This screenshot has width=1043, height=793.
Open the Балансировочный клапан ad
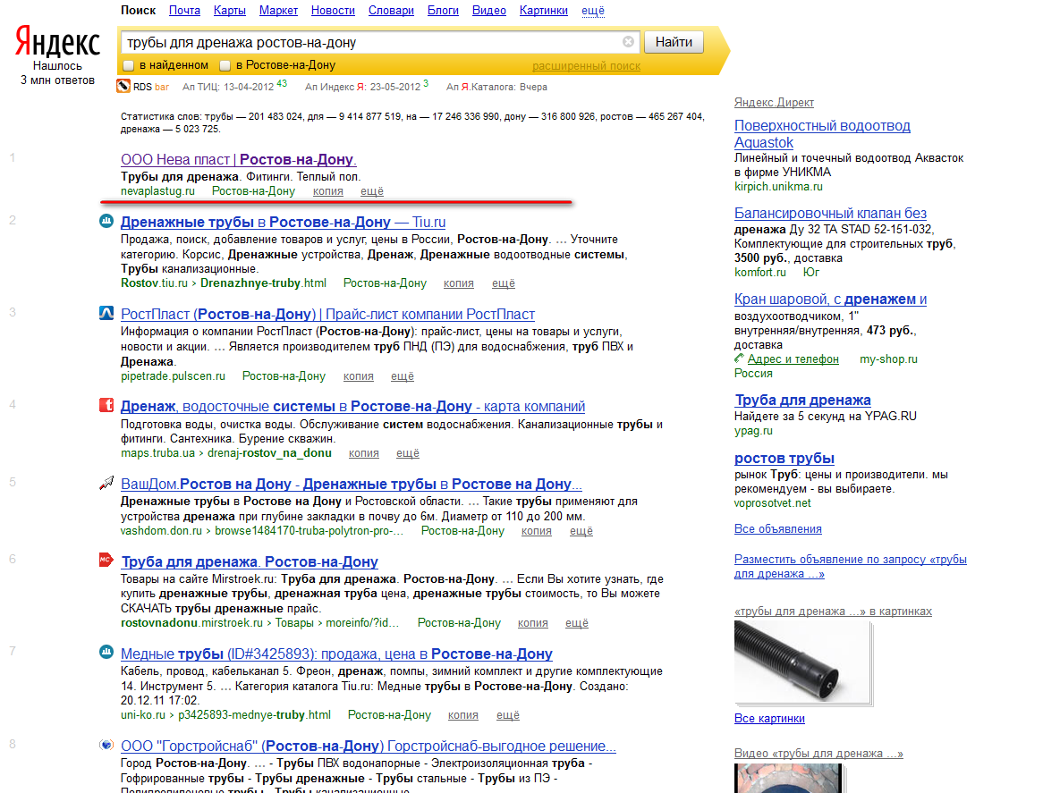pos(830,214)
